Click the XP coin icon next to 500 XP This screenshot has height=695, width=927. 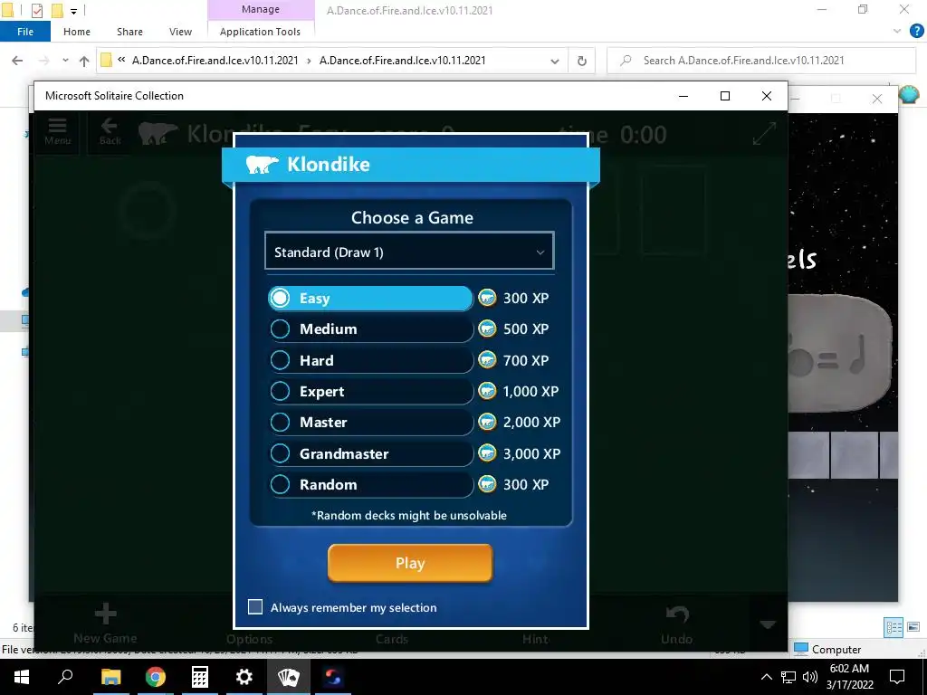click(487, 328)
